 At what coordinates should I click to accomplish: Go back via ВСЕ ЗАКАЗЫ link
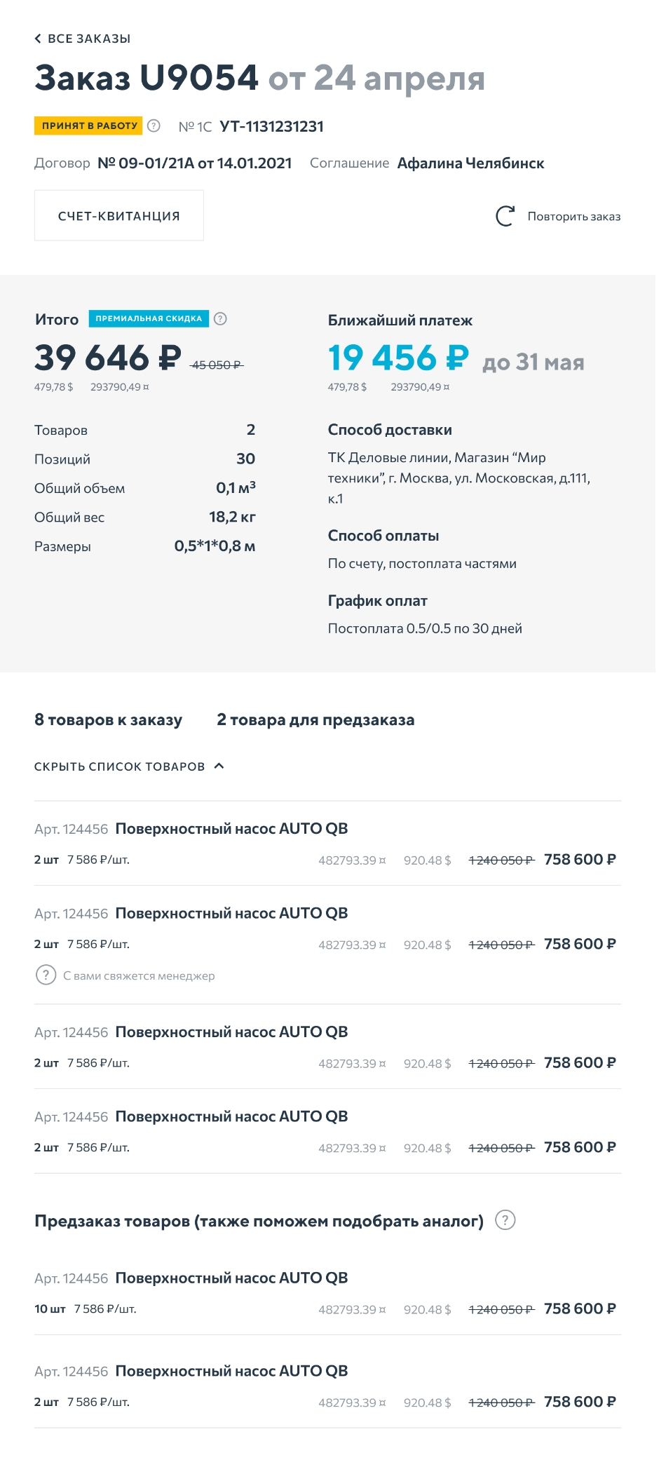pos(89,39)
